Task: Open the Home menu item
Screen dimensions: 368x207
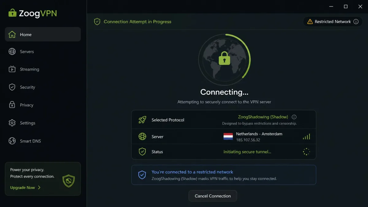Action: coord(43,34)
